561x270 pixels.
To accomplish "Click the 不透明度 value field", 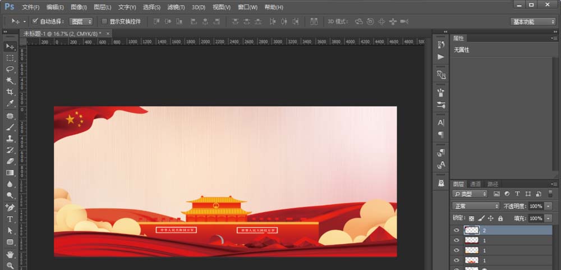I will (x=536, y=206).
